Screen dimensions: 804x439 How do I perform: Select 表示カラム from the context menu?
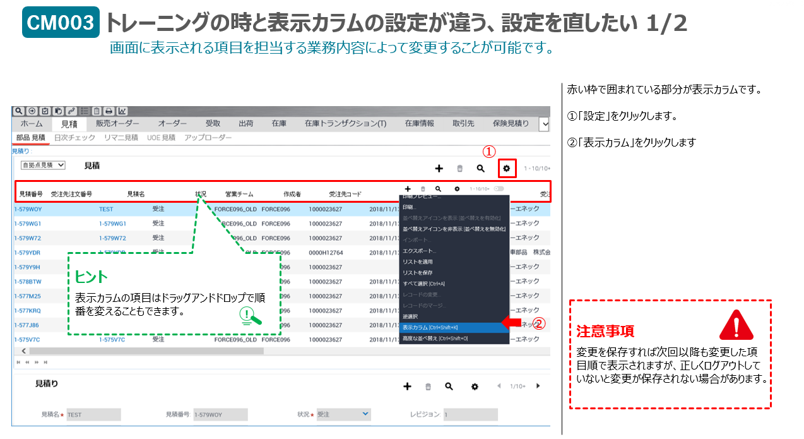(x=430, y=327)
